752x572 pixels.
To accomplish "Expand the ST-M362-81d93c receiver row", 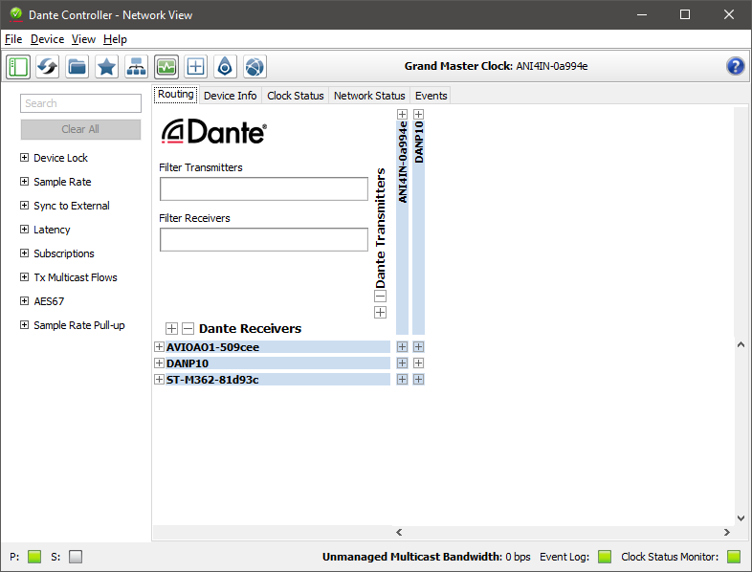I will coord(159,379).
